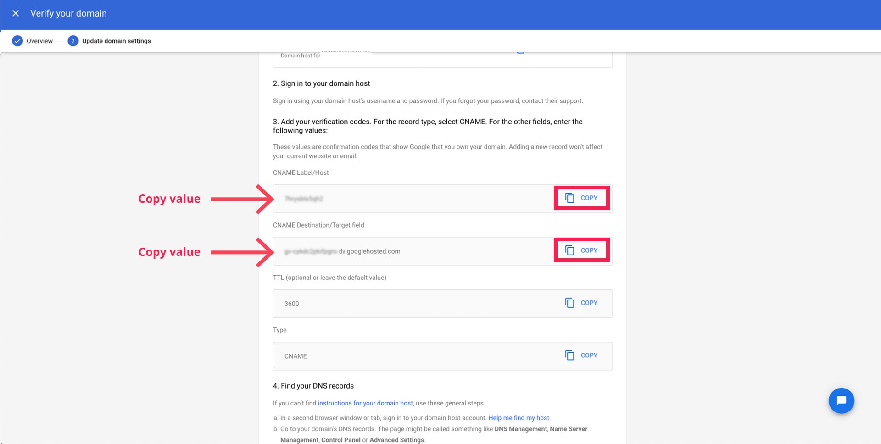Click copy icon for CNAME Destination/Target field

pyautogui.click(x=569, y=250)
